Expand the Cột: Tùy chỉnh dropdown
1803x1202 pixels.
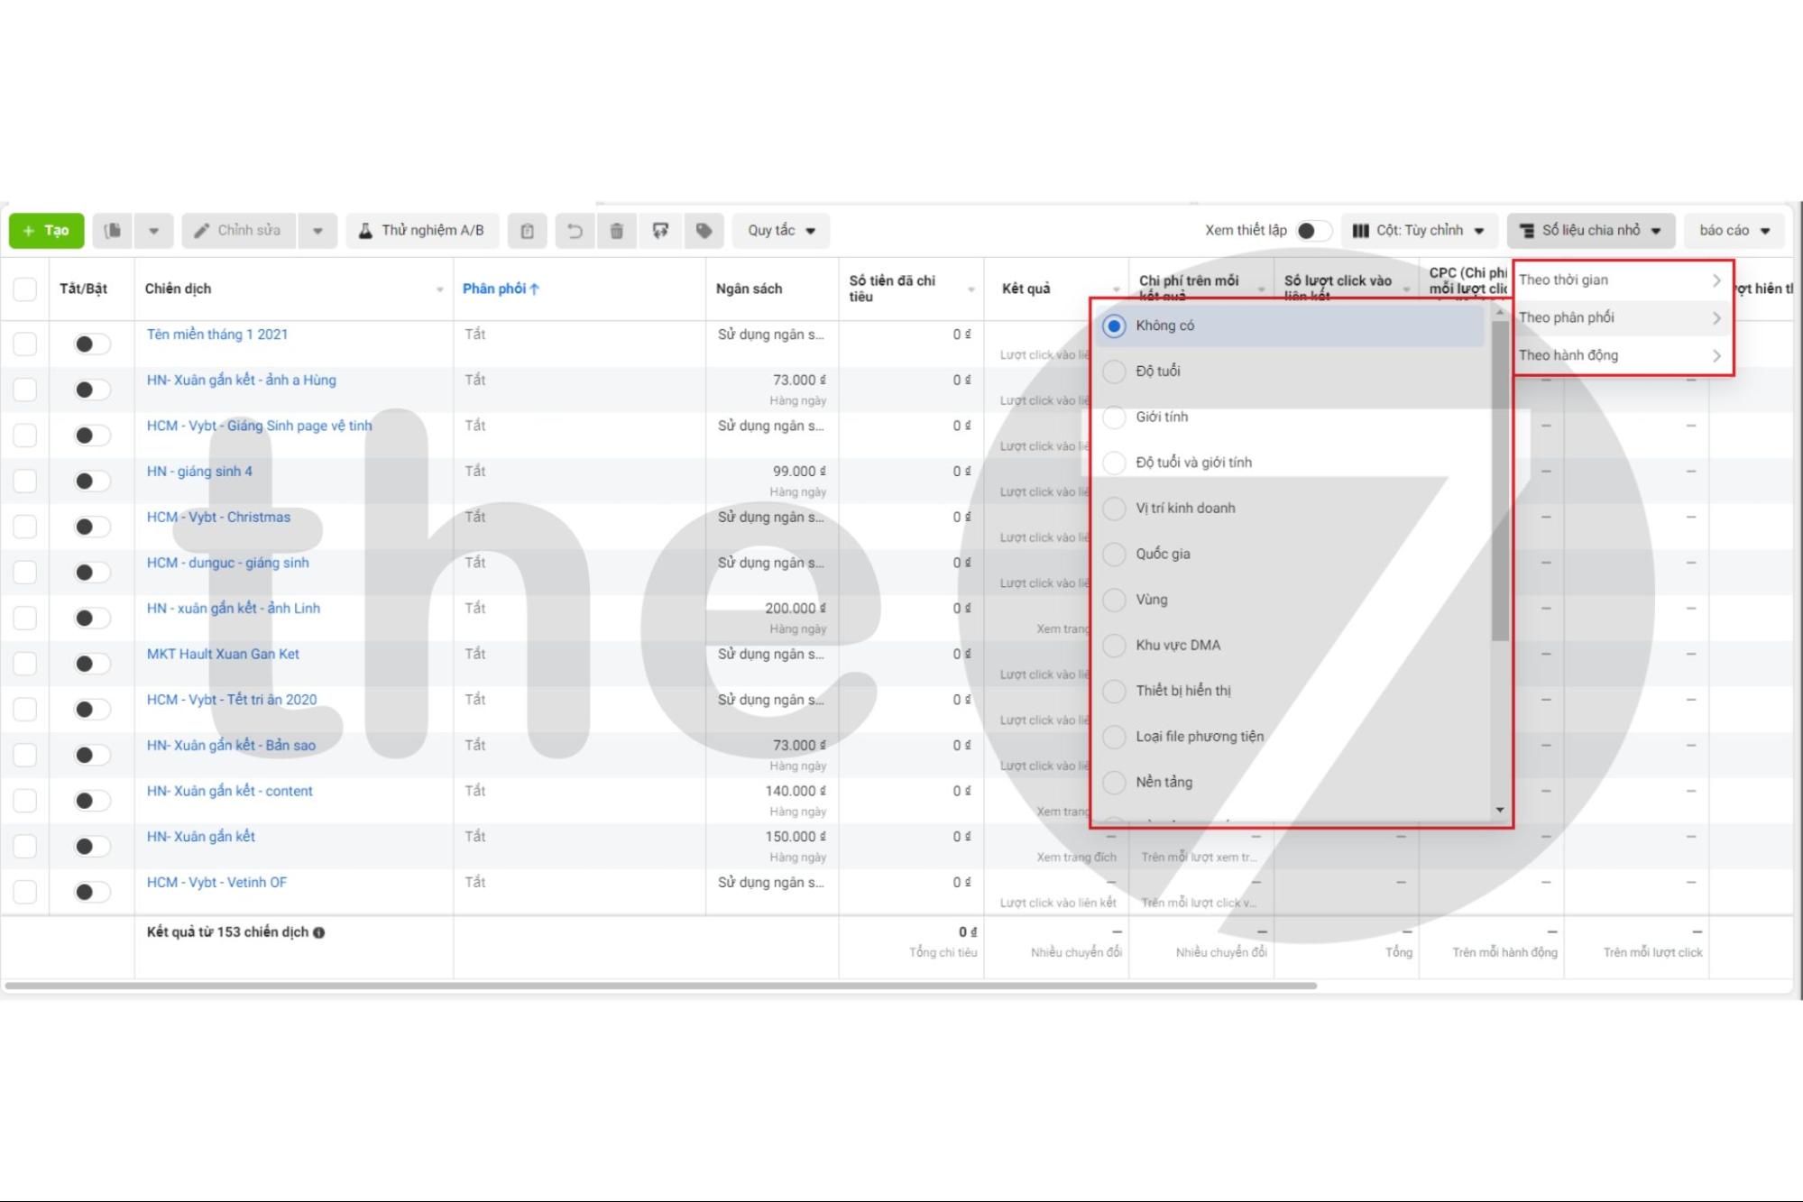point(1419,231)
